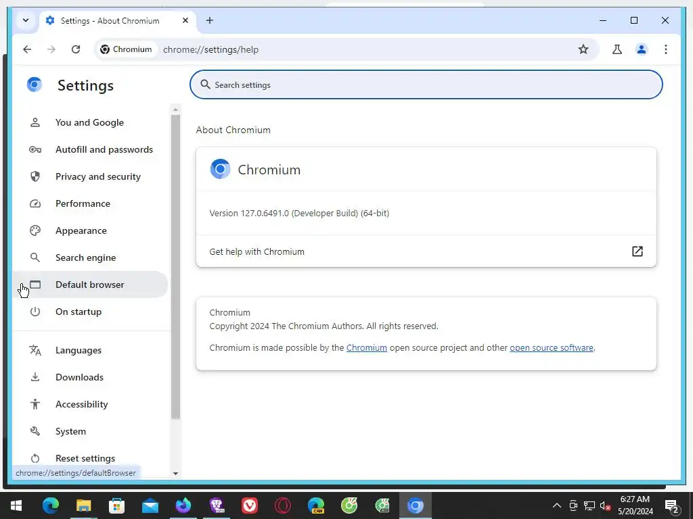Viewport: 693px width, 519px height.
Task: Click the external link icon for help
Action: 638,251
